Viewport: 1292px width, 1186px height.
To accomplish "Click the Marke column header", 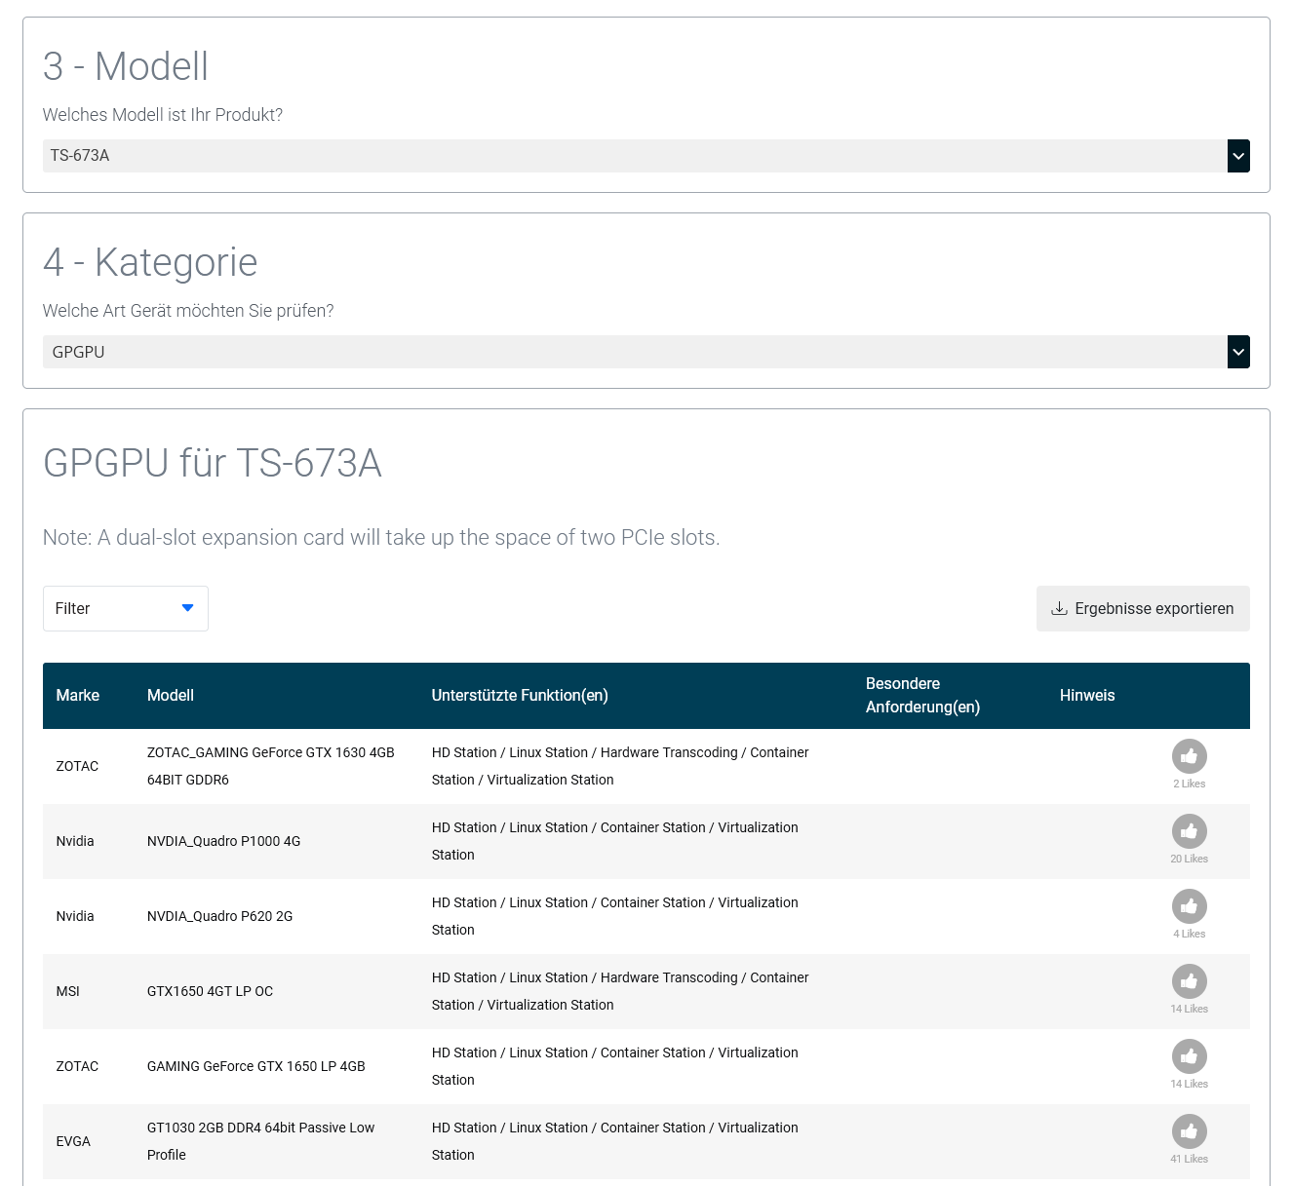I will pyautogui.click(x=78, y=695).
